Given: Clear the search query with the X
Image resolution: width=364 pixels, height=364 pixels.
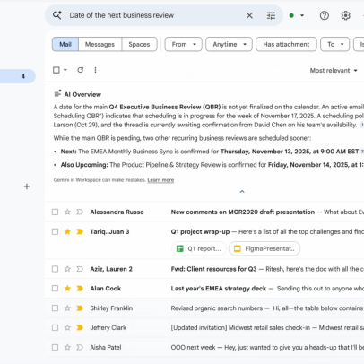Looking at the screenshot, I should [x=249, y=15].
